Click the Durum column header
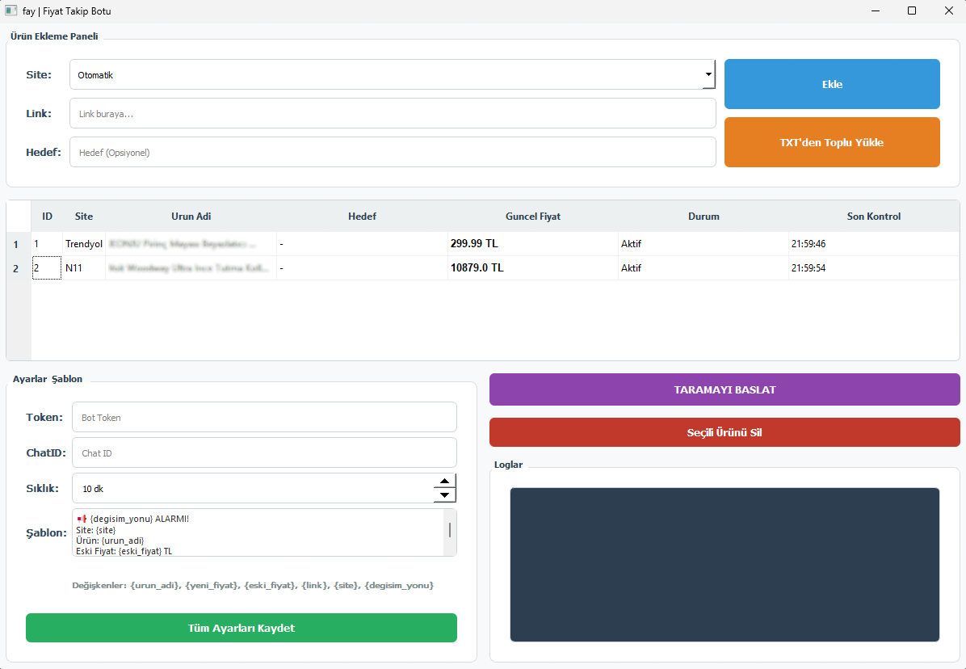 pos(703,217)
